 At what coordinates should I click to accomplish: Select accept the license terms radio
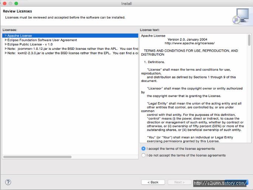coord(143,149)
